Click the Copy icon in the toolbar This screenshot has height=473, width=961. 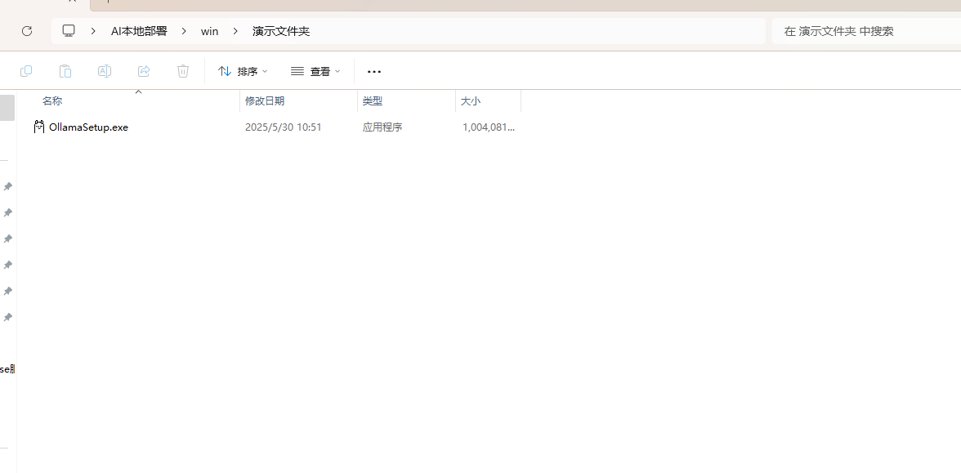pyautogui.click(x=26, y=71)
